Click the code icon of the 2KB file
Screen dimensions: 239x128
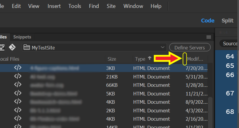[x=18, y=110]
